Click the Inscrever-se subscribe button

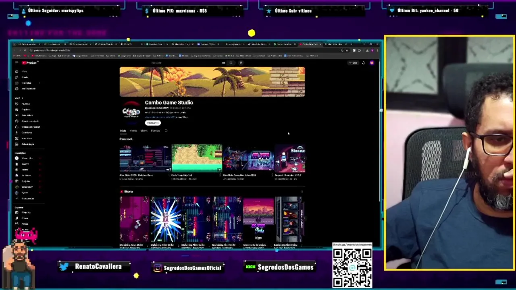coord(153,123)
